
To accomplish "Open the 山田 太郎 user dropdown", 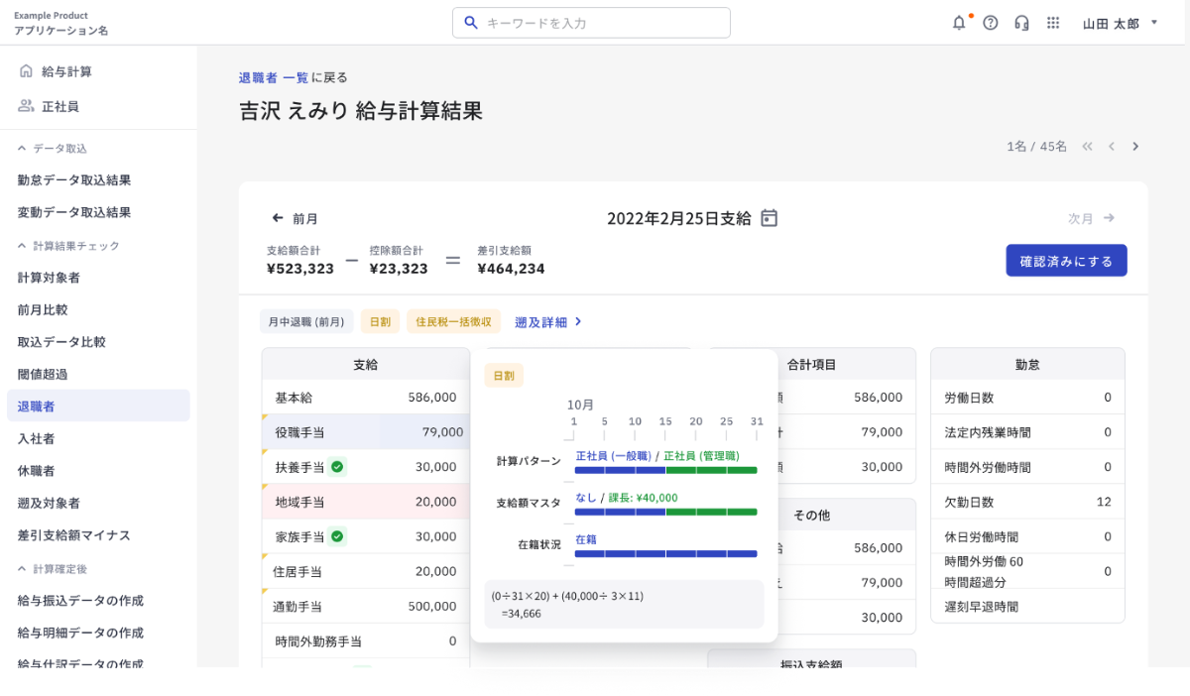I will pos(1121,23).
